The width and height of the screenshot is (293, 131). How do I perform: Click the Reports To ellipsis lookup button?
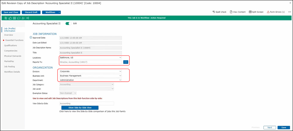tap(126, 62)
